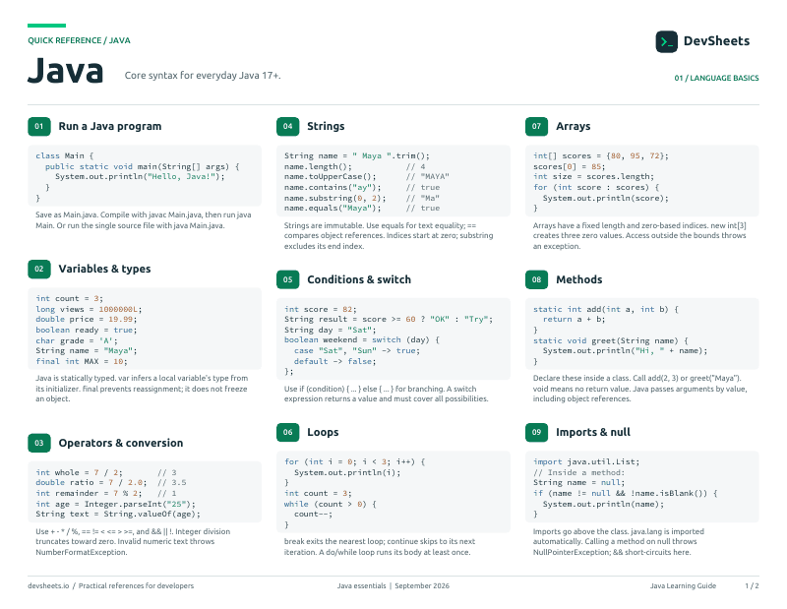Click the large "Java" title
The image size is (787, 609).
click(65, 70)
